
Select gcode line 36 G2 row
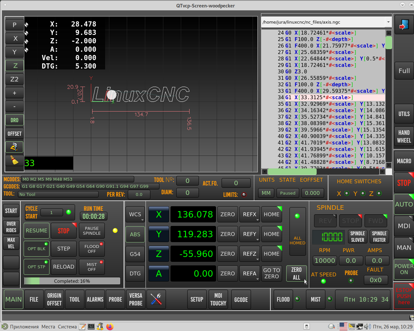coord(323,110)
